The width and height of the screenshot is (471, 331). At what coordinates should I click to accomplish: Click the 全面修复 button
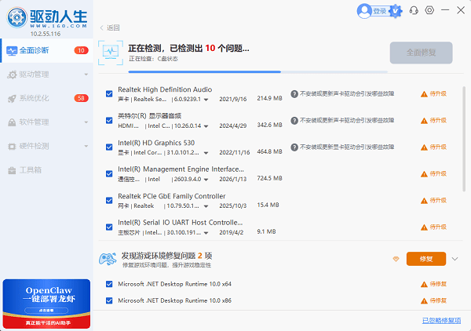click(x=421, y=53)
